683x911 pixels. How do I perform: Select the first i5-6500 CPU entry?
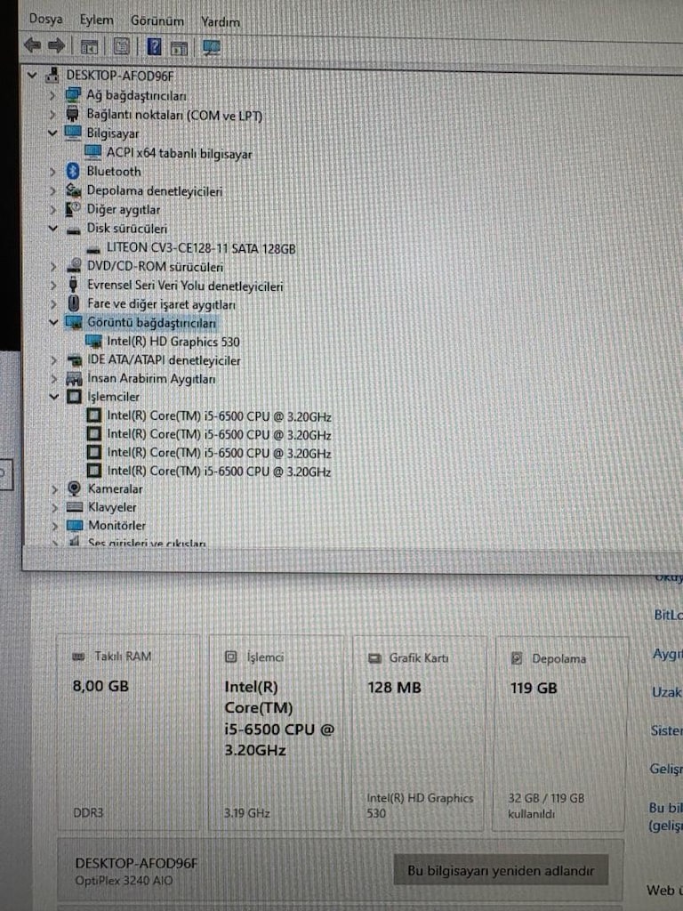point(220,416)
